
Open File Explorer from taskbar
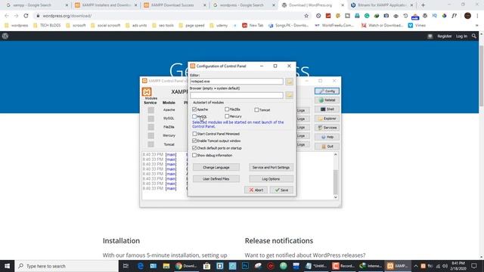166,266
